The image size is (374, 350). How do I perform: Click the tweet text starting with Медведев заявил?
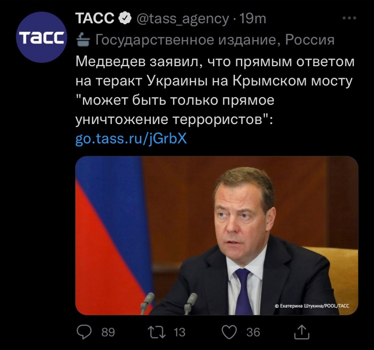click(x=215, y=90)
